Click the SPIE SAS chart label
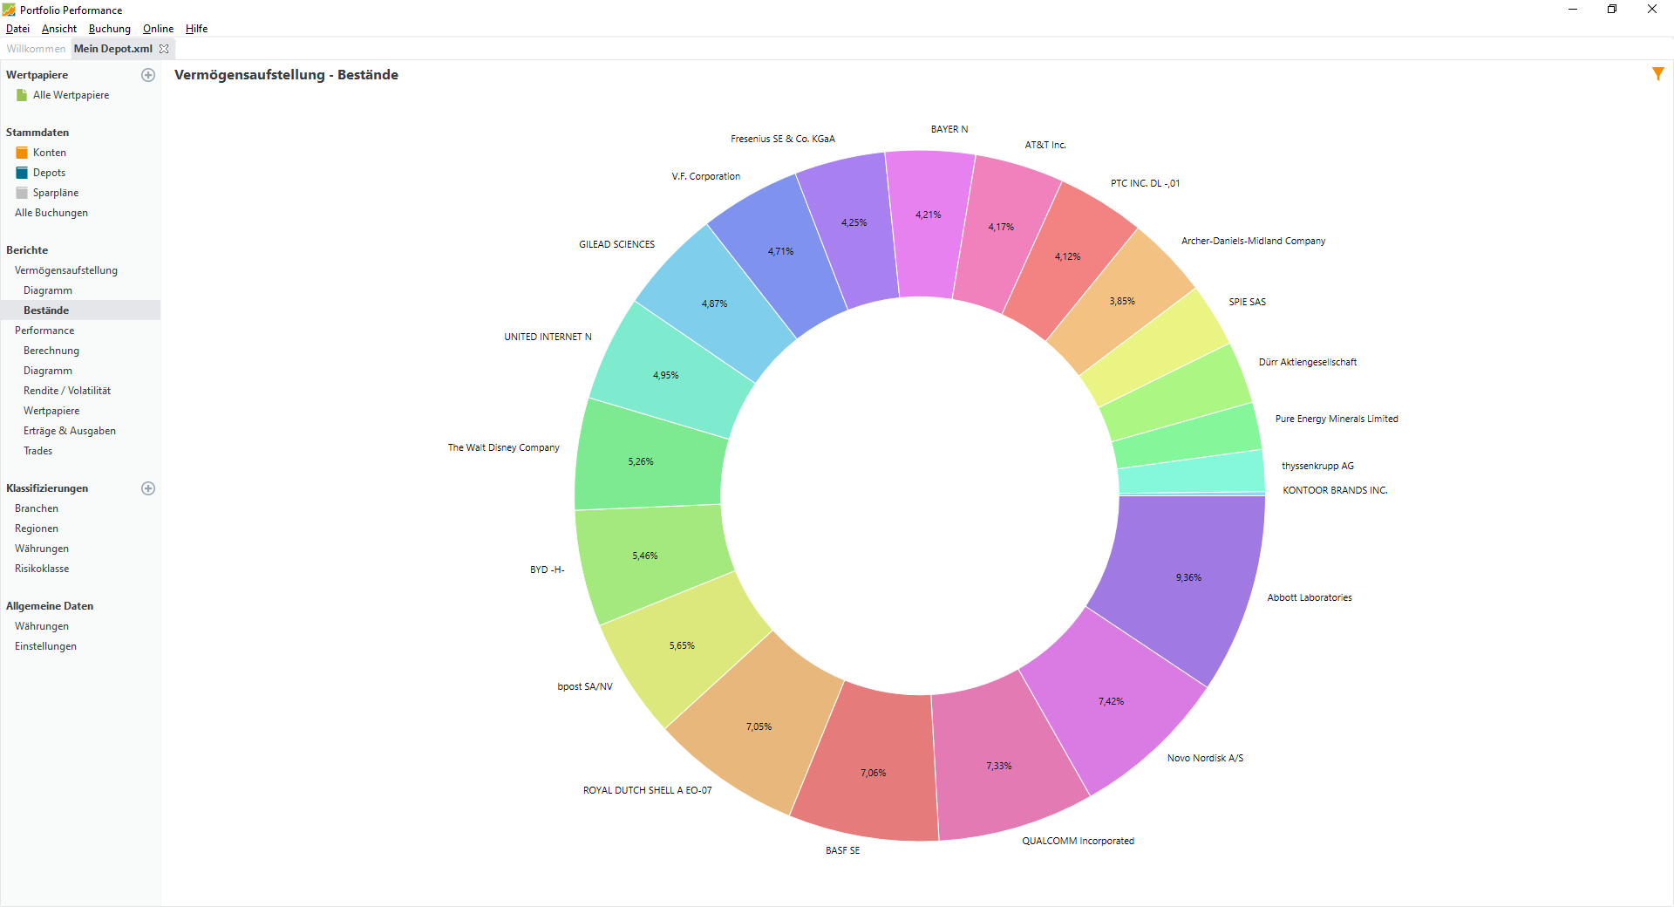The width and height of the screenshot is (1674, 907). [x=1248, y=302]
